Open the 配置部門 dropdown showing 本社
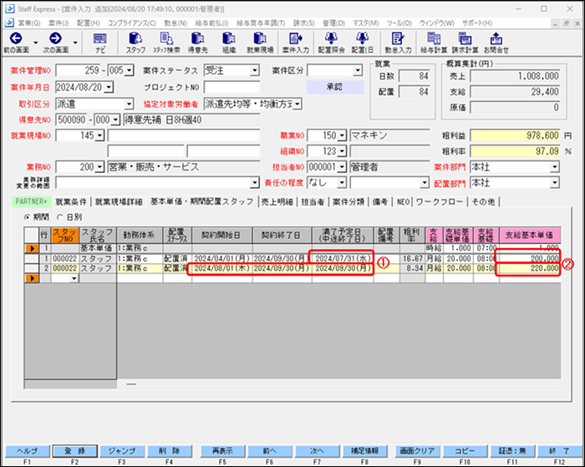Viewport: 585px width, 467px height. (x=555, y=183)
